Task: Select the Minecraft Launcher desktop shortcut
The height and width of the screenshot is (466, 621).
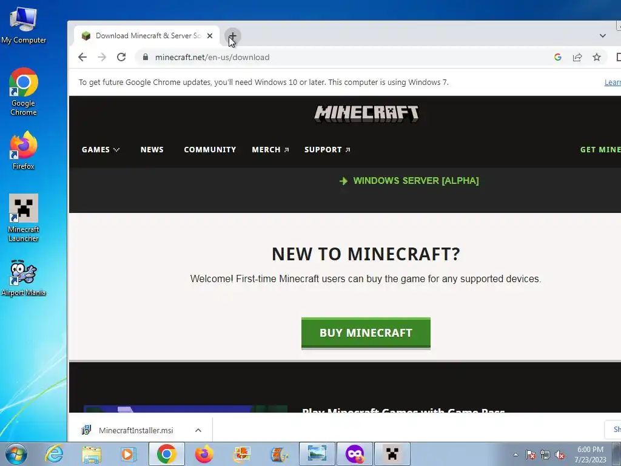Action: tap(24, 218)
